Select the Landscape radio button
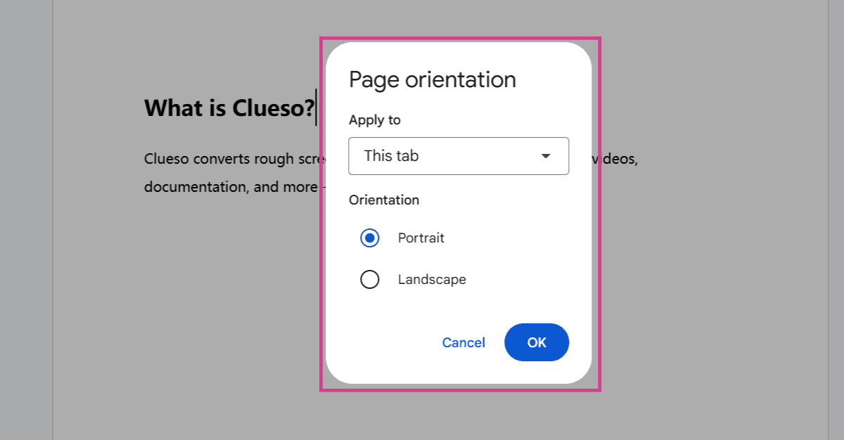 (369, 280)
